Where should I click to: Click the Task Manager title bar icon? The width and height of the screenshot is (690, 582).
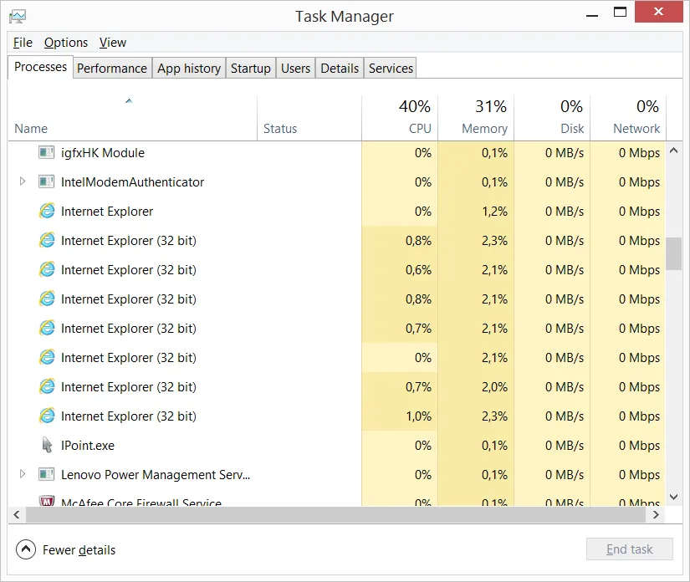(18, 17)
